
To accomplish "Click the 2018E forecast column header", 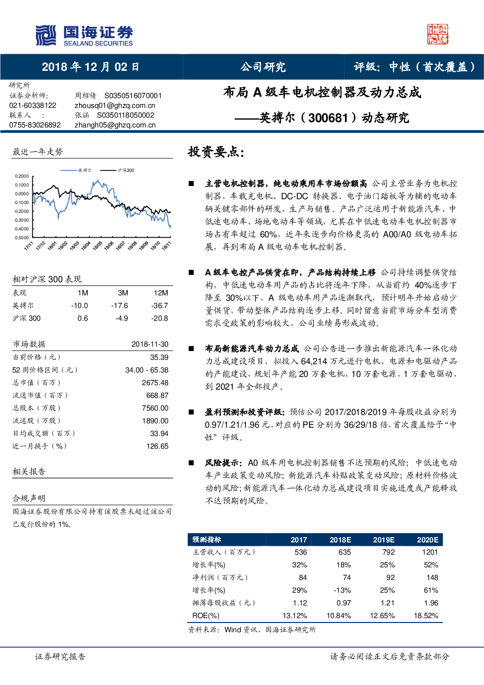I will click(340, 540).
